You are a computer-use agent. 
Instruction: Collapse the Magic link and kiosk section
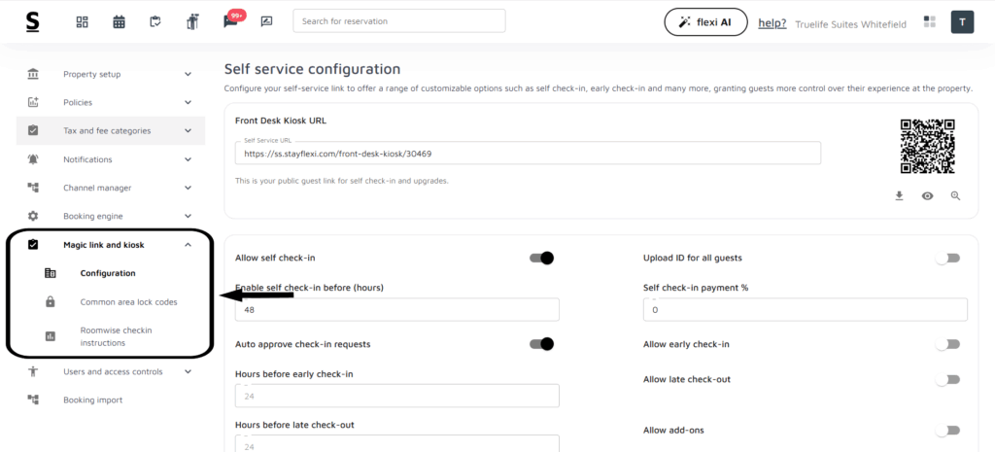pyautogui.click(x=188, y=245)
